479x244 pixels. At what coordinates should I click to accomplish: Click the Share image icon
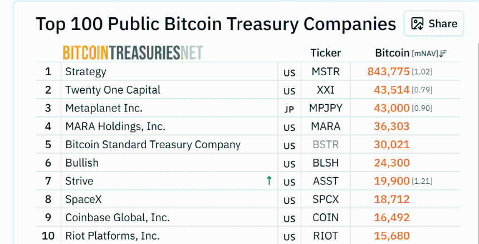click(x=417, y=23)
